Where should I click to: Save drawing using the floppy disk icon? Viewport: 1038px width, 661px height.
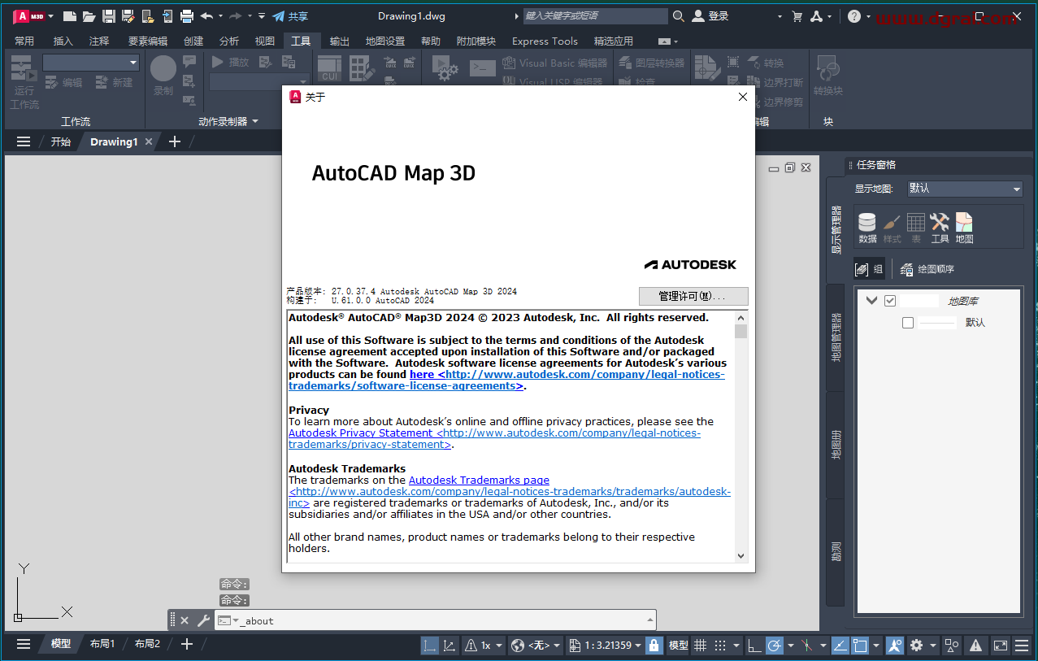pyautogui.click(x=108, y=15)
